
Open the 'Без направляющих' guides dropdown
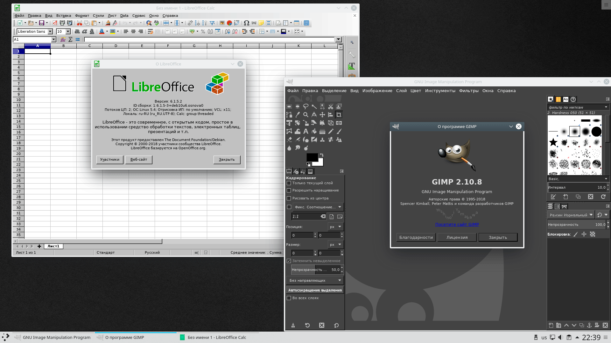[315, 280]
